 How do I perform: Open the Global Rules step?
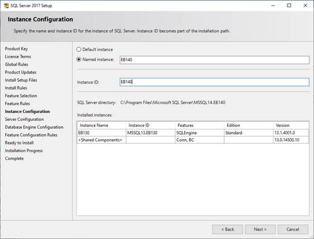(x=17, y=64)
